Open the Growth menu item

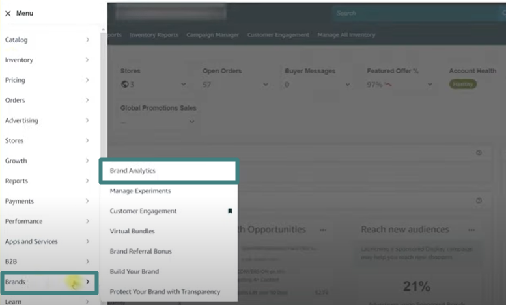pos(16,161)
